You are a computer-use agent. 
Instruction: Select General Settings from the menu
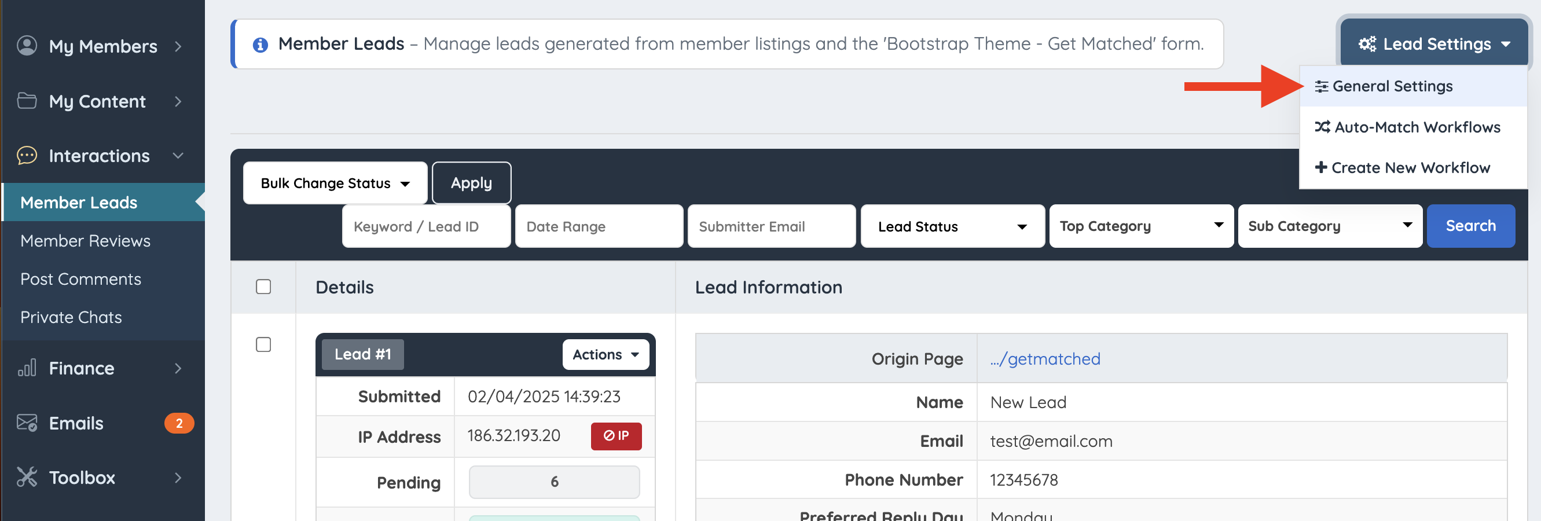tap(1413, 86)
